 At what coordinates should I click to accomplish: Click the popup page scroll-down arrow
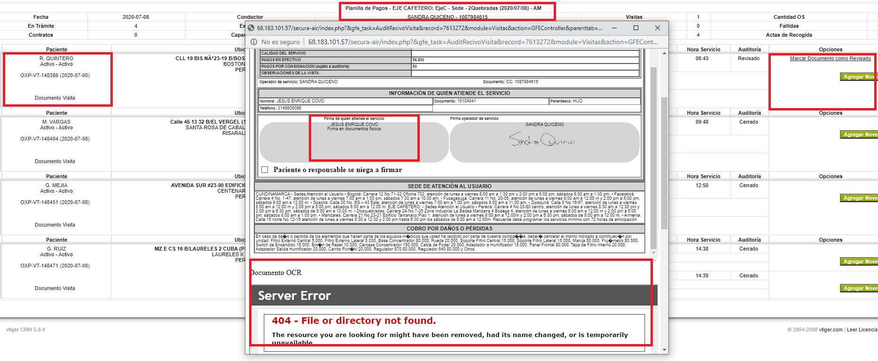pyautogui.click(x=664, y=349)
